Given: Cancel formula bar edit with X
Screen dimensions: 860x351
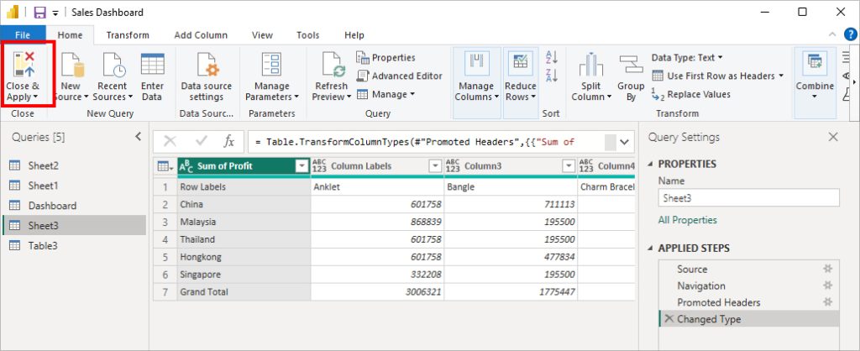Looking at the screenshot, I should [x=170, y=142].
